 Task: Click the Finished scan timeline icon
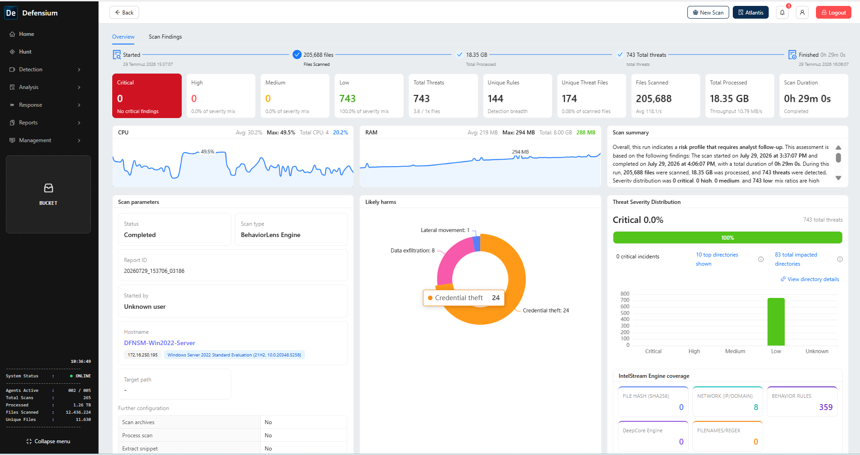point(792,55)
